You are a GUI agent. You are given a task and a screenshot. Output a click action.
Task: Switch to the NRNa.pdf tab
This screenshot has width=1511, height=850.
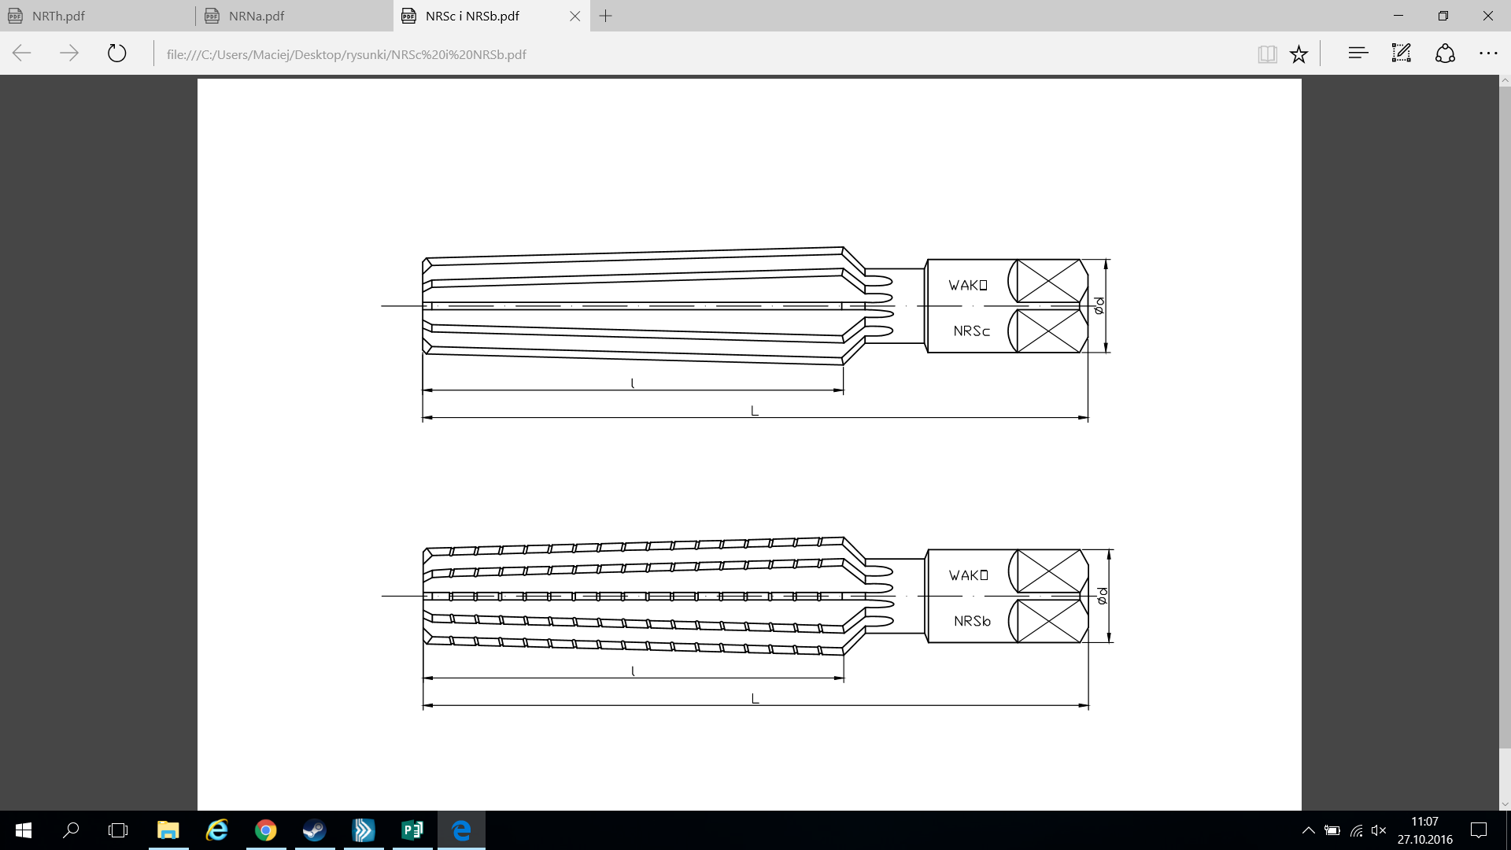[x=294, y=16]
